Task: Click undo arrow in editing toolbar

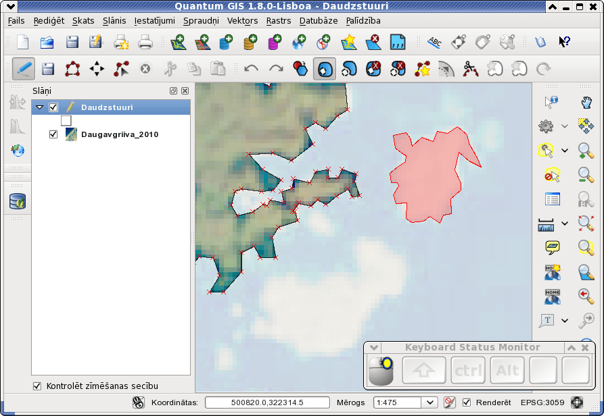Action: [x=251, y=69]
